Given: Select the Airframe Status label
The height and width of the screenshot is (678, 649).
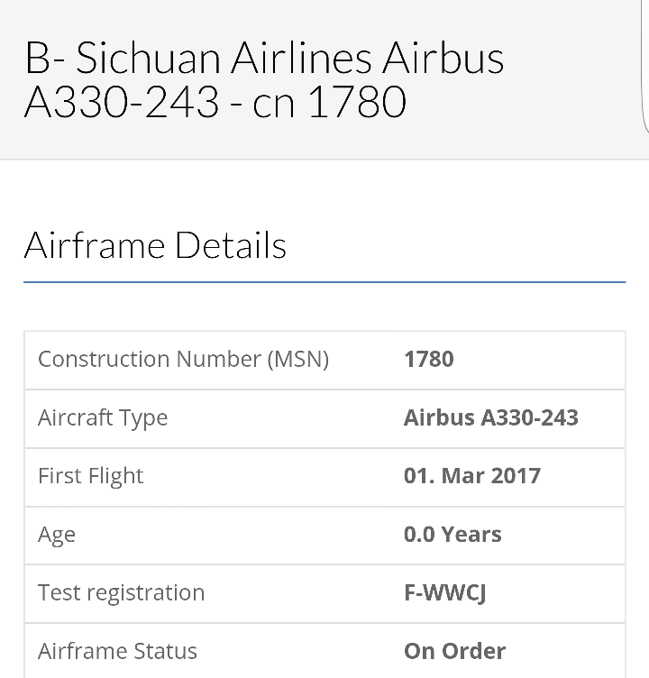Looking at the screenshot, I should click(x=117, y=651).
